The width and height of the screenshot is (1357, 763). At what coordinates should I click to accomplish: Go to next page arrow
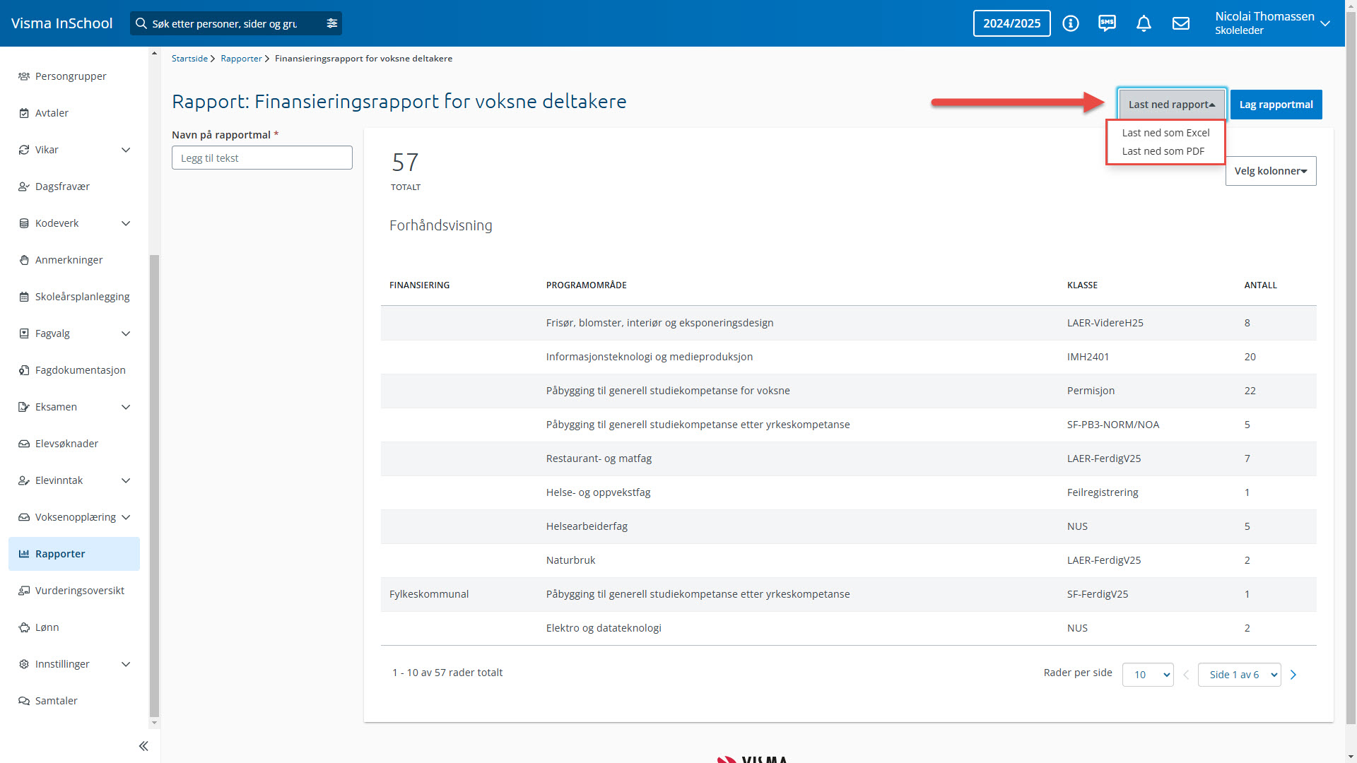point(1293,675)
